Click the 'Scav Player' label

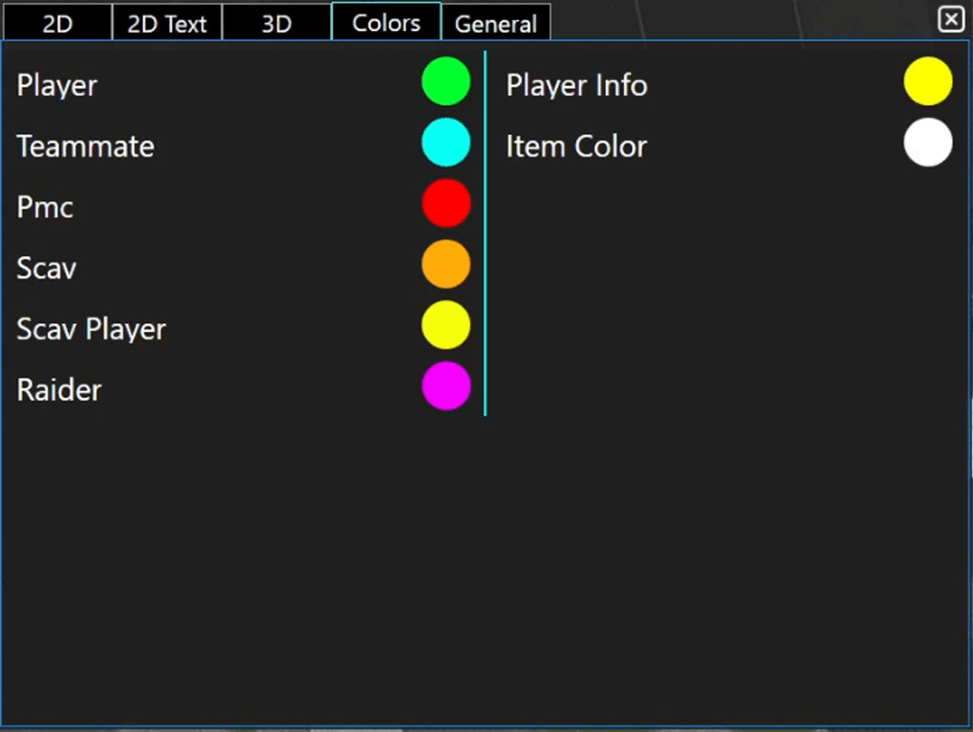91,329
